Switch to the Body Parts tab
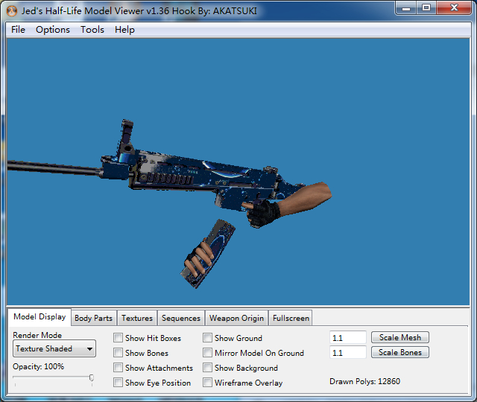Screen dimensions: 477x402 (93, 318)
